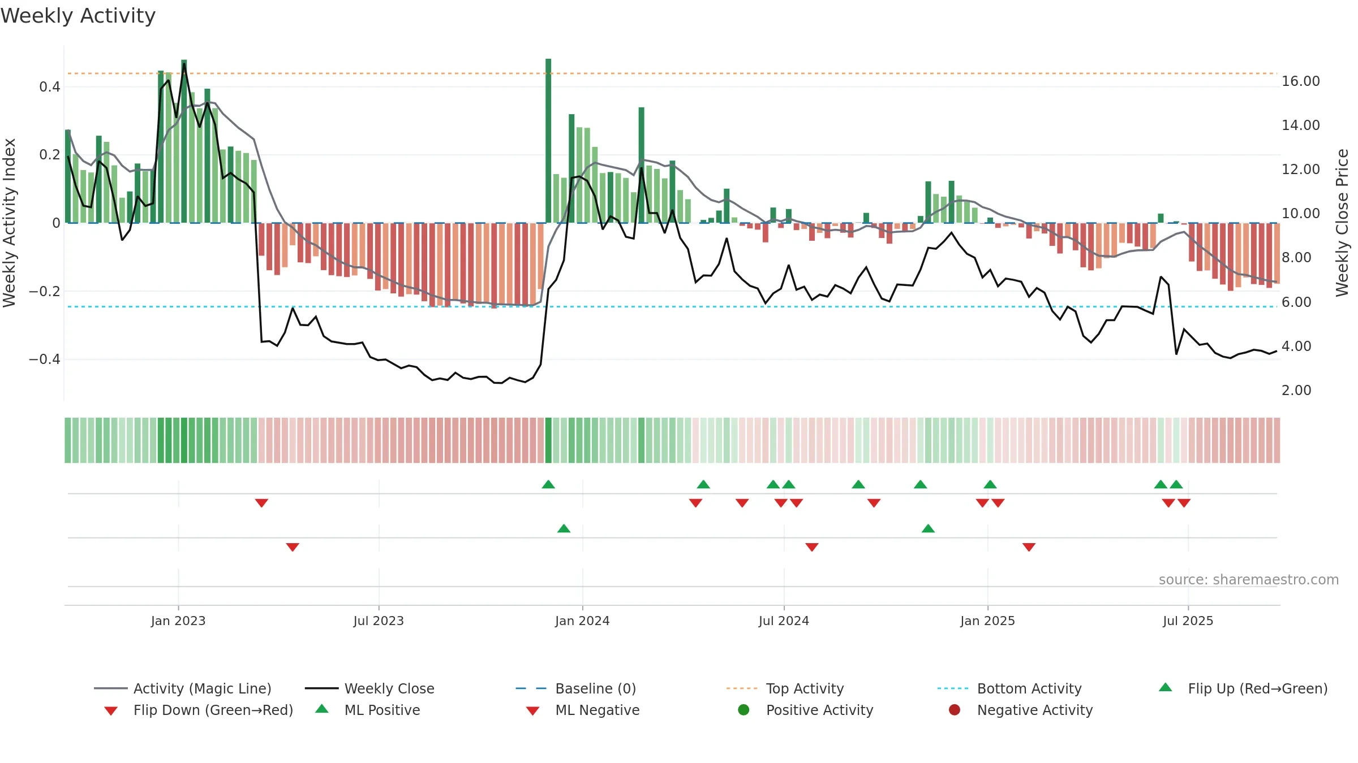The height and width of the screenshot is (763, 1358).
Task: Click the Jan 2023 x-axis label
Action: (x=178, y=621)
